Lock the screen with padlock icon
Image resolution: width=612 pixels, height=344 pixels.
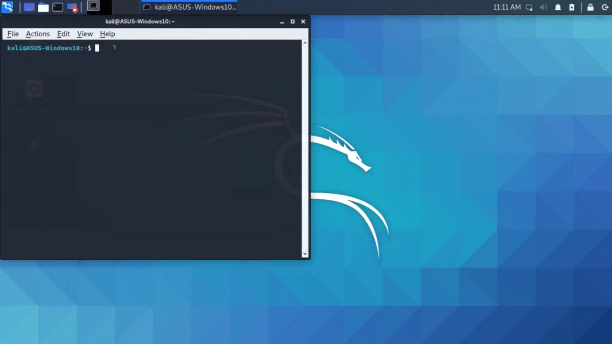coord(590,7)
